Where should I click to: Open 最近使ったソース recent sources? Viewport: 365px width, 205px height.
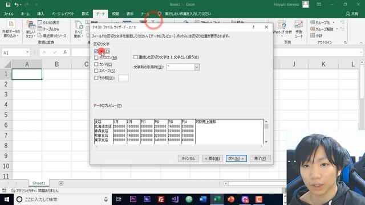tap(52, 35)
